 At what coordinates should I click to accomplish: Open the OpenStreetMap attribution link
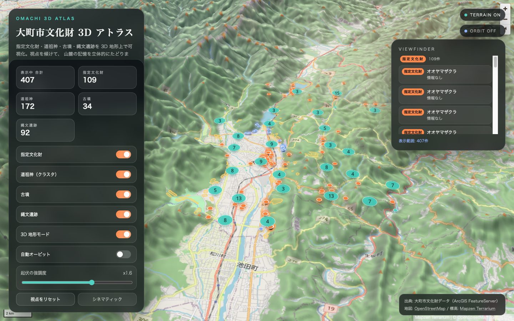(430, 309)
